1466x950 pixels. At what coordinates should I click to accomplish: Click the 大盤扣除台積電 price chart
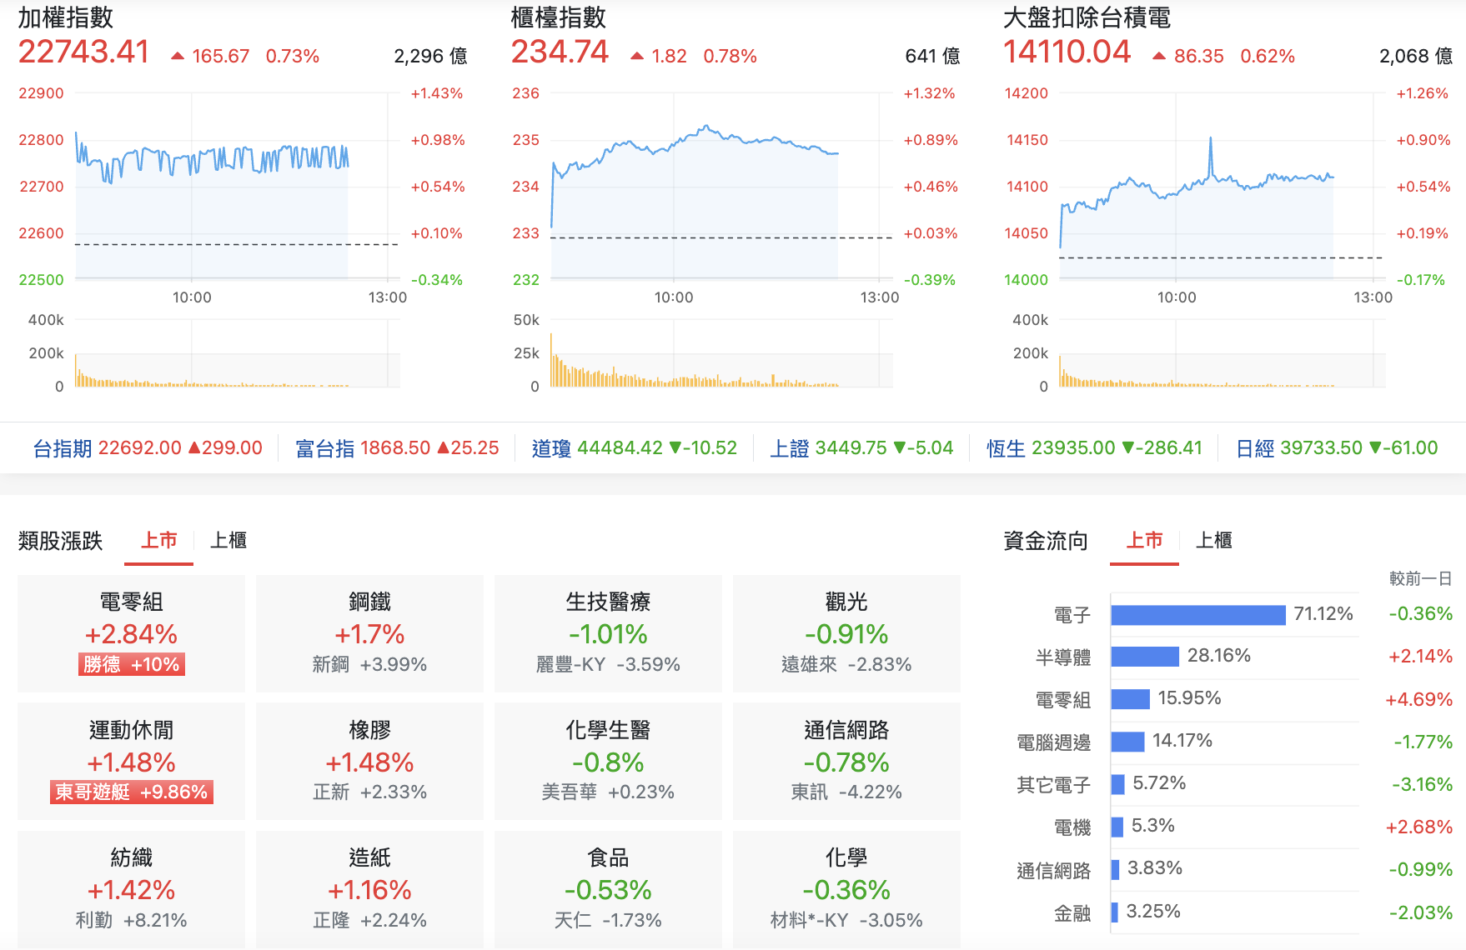click(x=1222, y=187)
